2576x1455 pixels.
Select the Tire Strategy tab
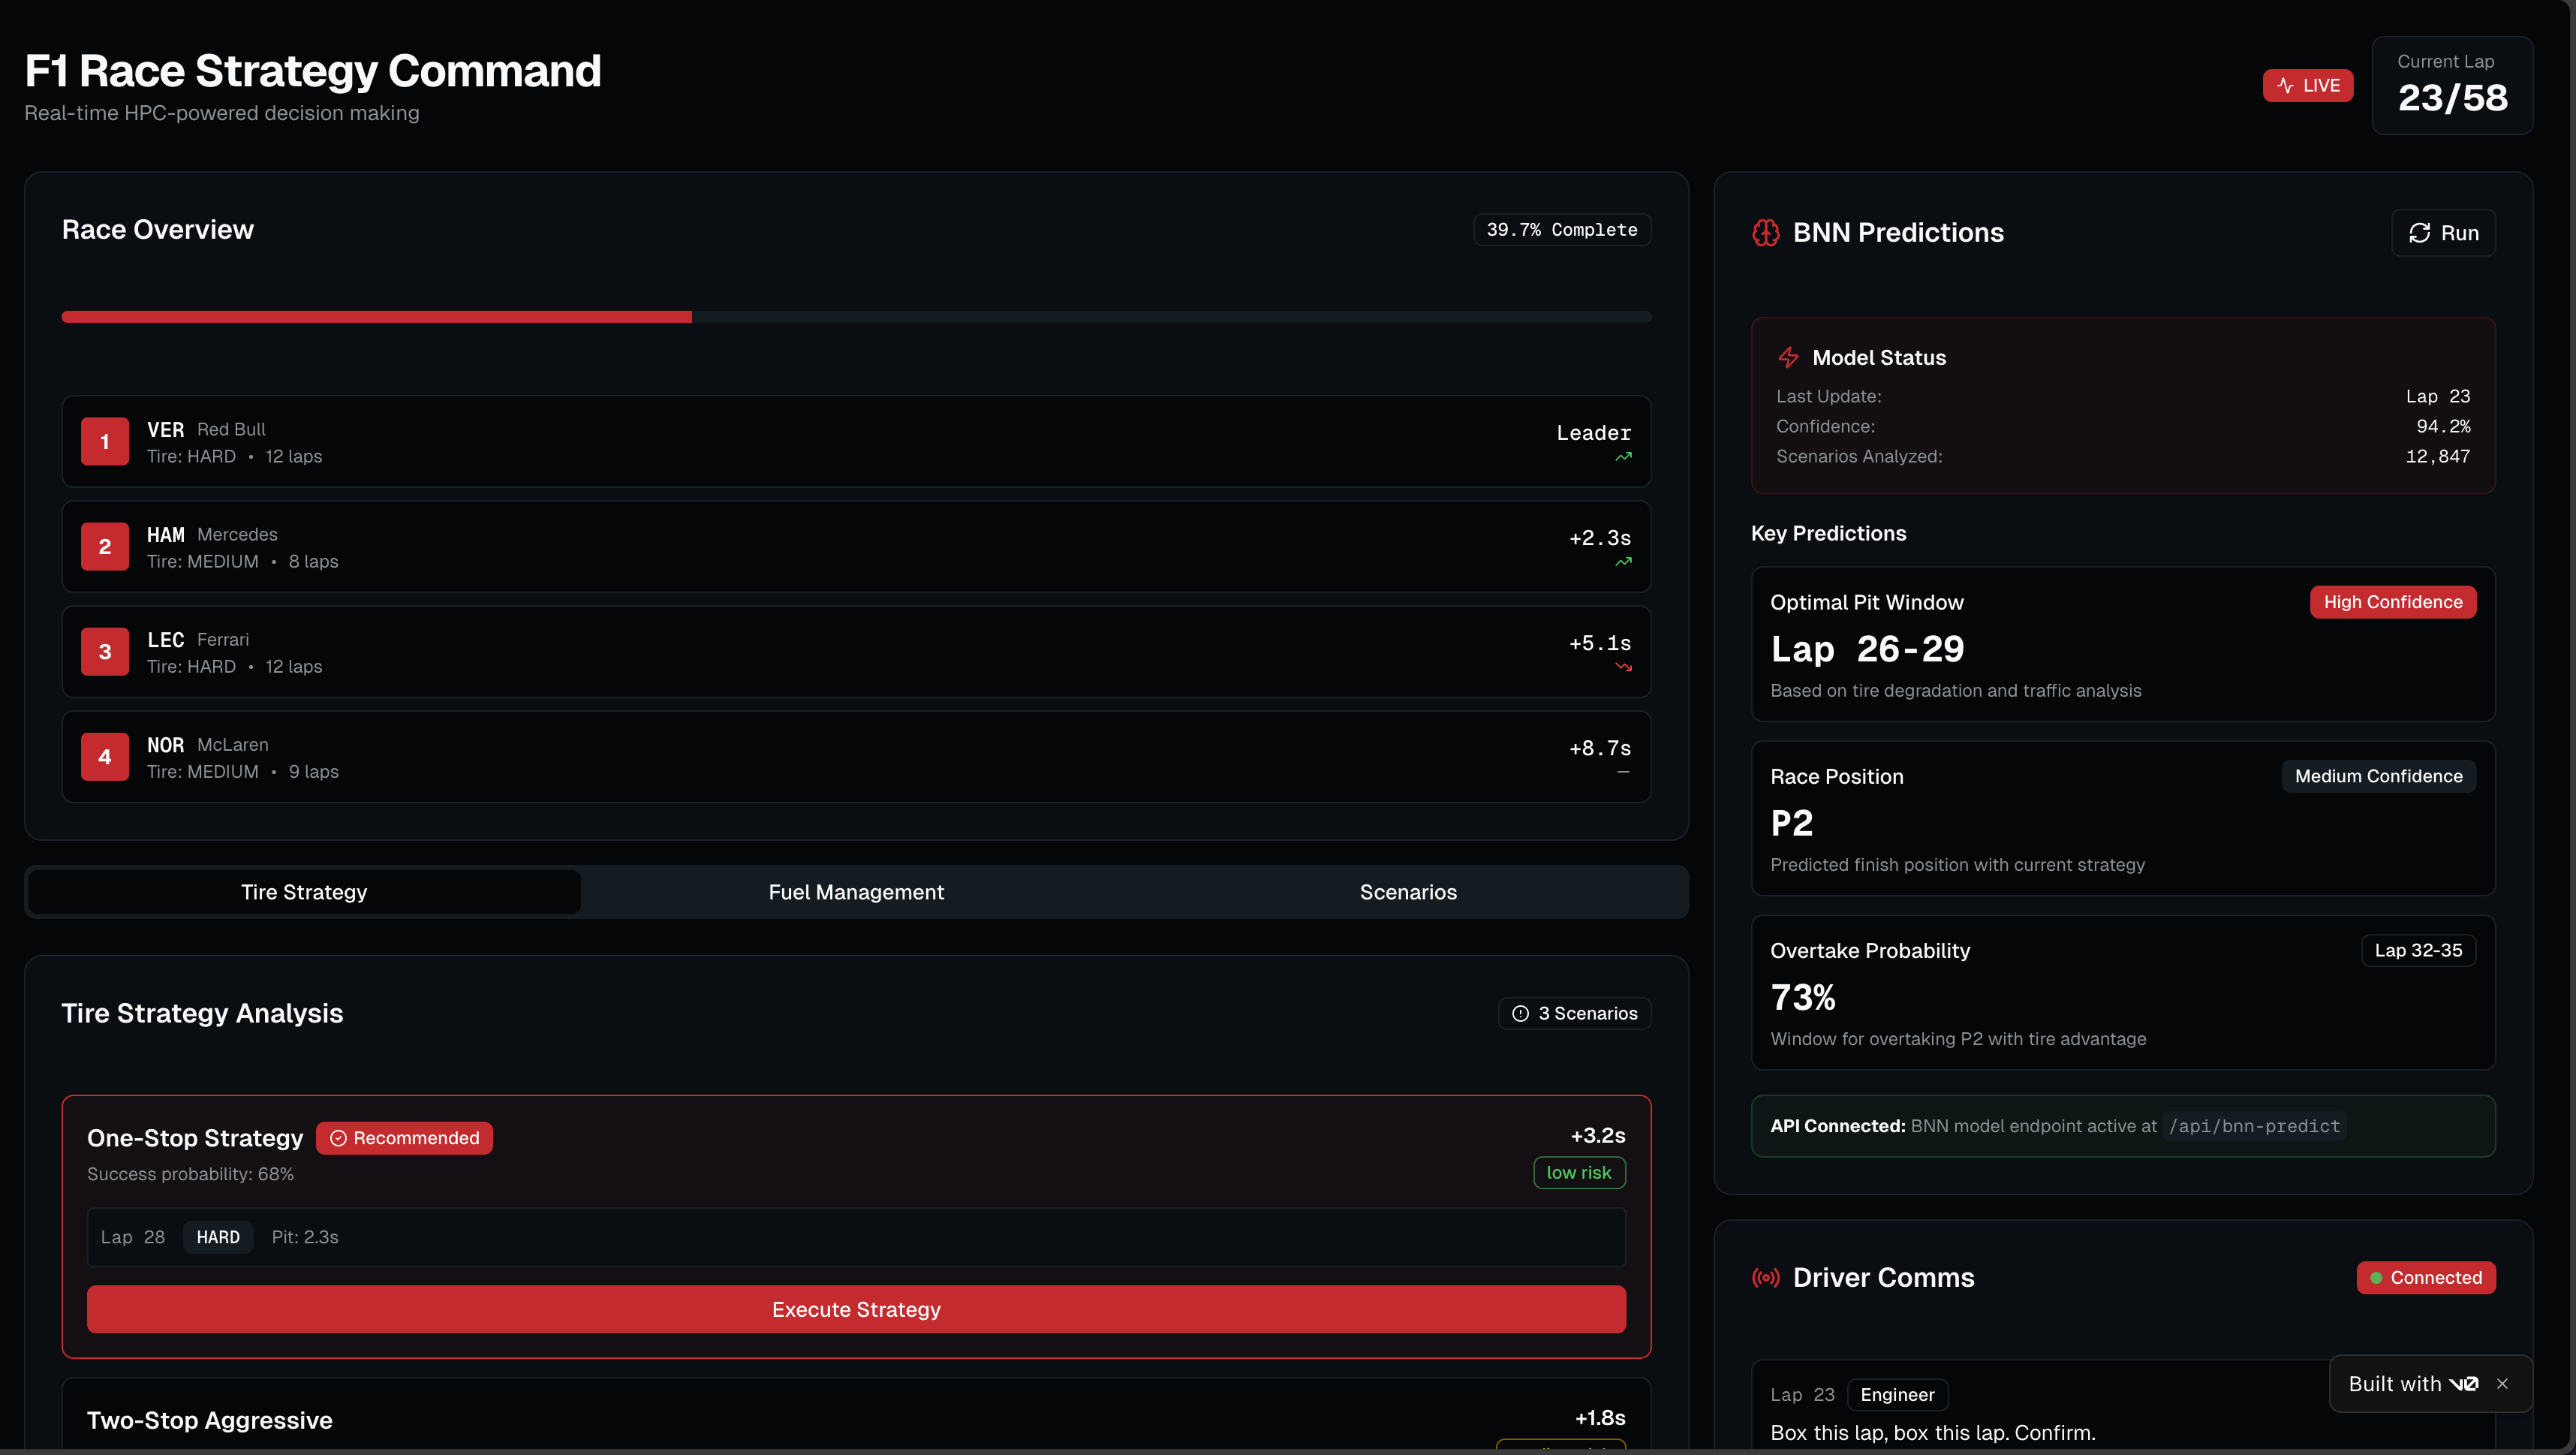pyautogui.click(x=304, y=892)
